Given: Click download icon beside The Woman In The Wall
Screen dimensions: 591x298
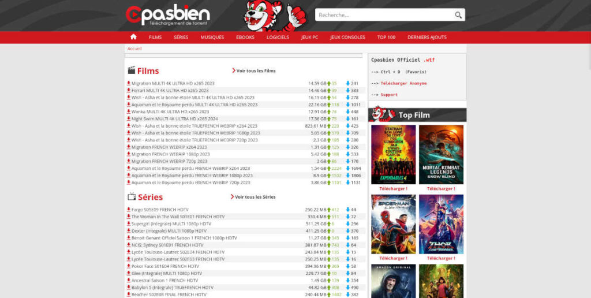Looking at the screenshot, I should point(129,217).
